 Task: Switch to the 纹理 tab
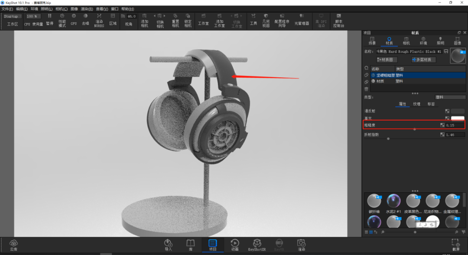click(417, 104)
